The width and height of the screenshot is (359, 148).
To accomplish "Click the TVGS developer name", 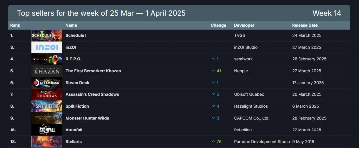I will [x=240, y=35].
